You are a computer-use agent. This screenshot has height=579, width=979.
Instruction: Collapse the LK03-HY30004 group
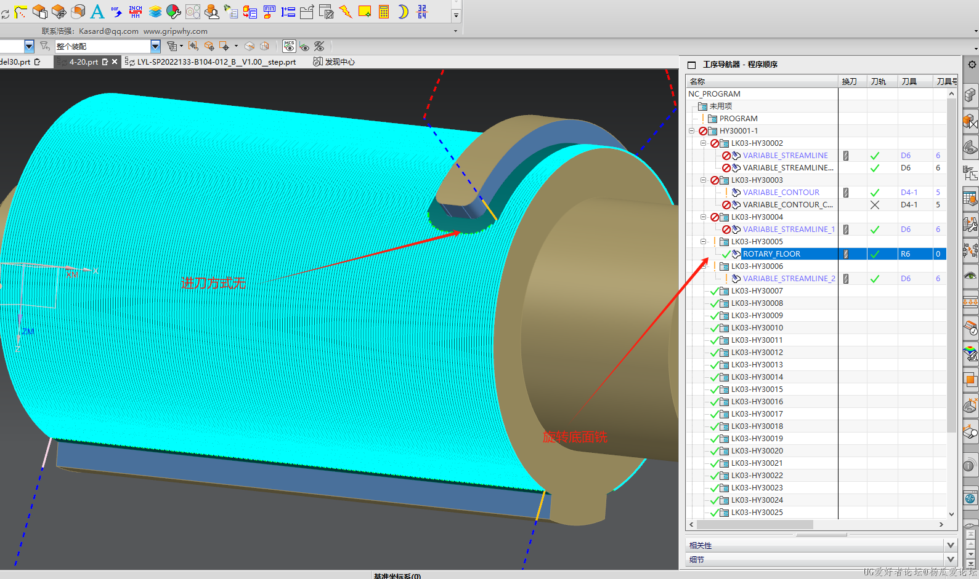click(x=703, y=217)
